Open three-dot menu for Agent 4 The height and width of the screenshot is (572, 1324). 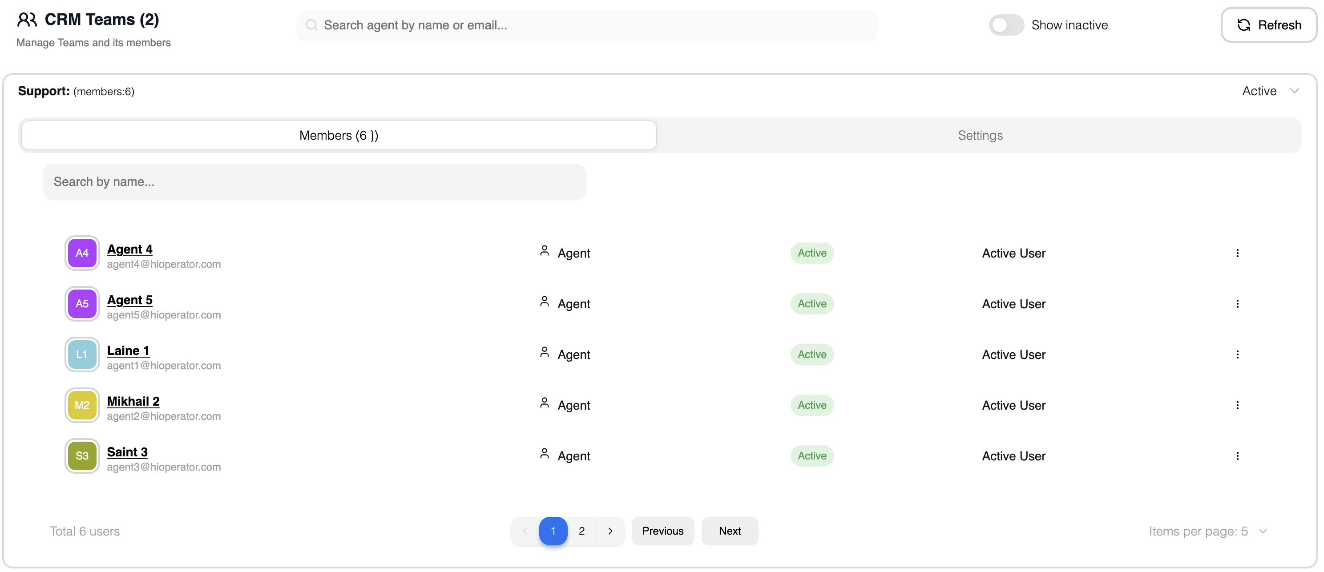tap(1237, 253)
